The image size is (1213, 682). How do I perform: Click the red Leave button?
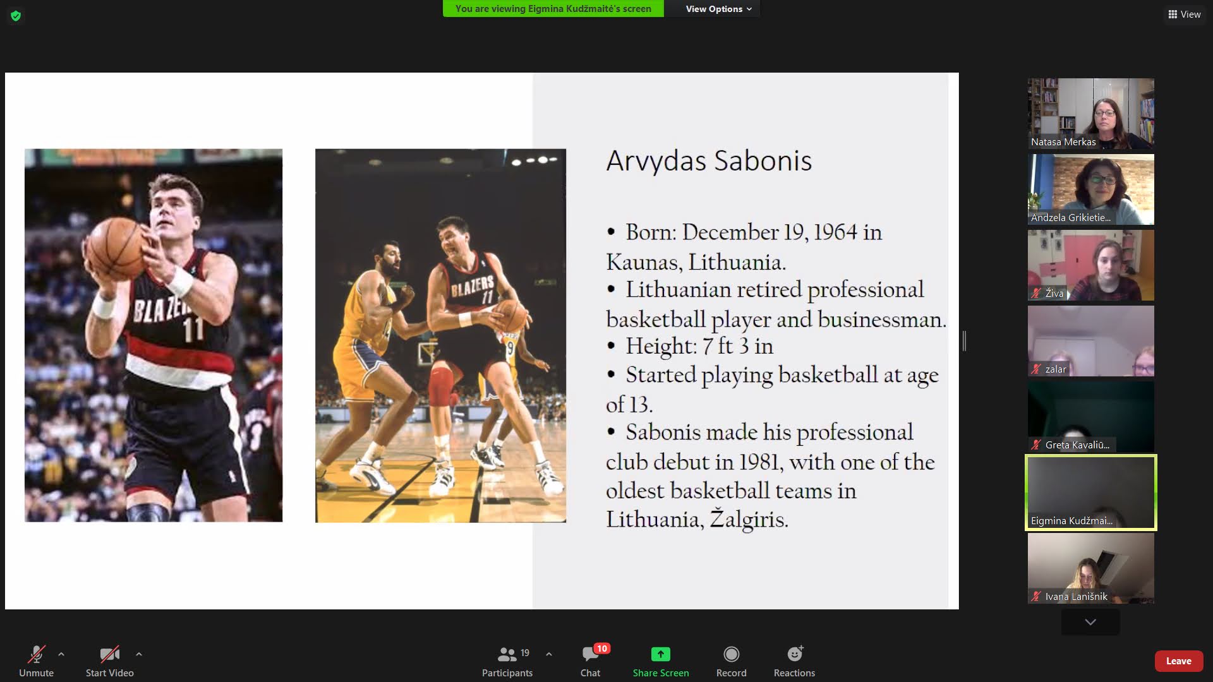[1178, 661]
